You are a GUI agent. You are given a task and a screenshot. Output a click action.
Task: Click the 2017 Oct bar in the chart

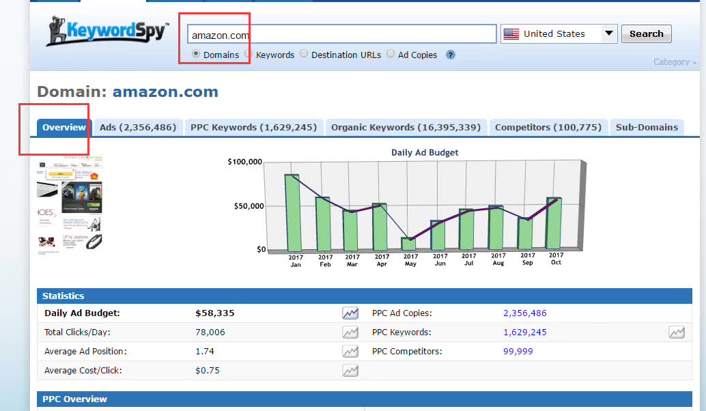(x=554, y=223)
